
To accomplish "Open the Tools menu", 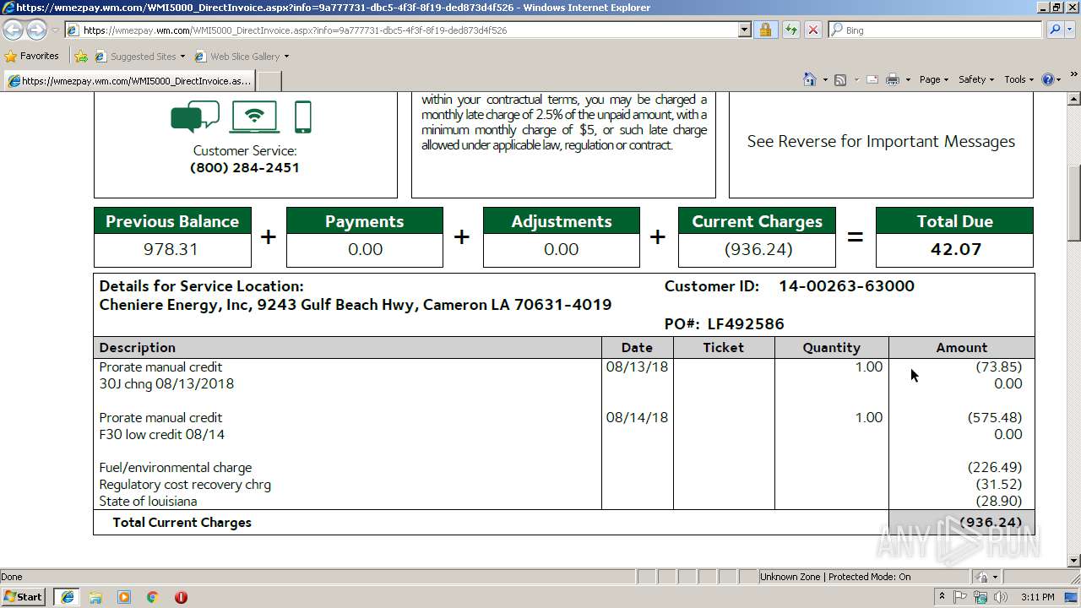I will 1019,79.
